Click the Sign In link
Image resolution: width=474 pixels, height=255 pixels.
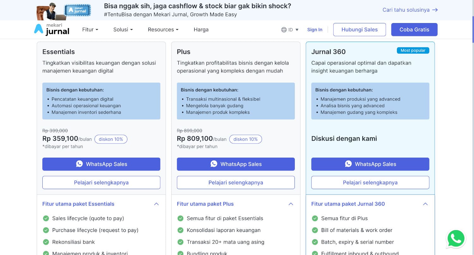click(315, 30)
